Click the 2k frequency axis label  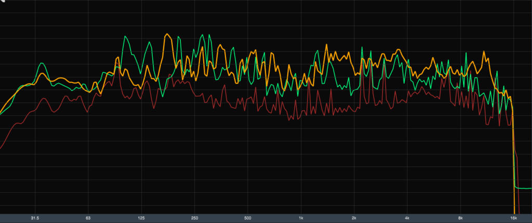(354, 218)
